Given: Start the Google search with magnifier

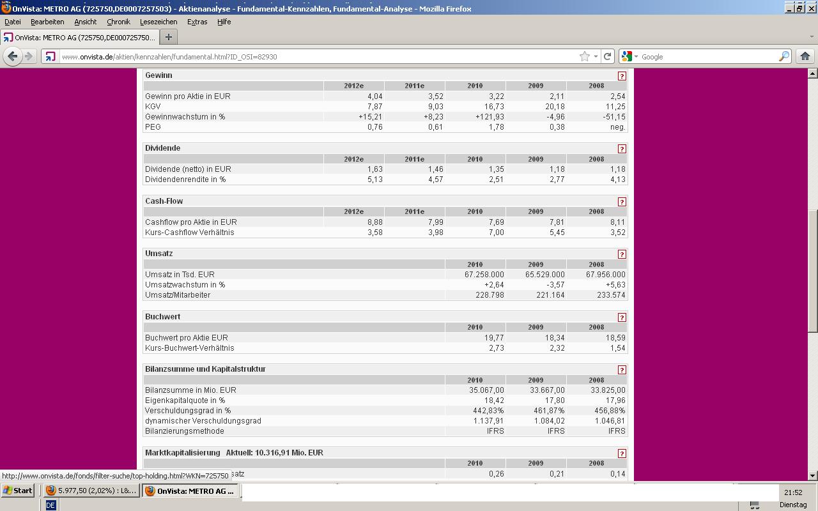Looking at the screenshot, I should pos(783,56).
